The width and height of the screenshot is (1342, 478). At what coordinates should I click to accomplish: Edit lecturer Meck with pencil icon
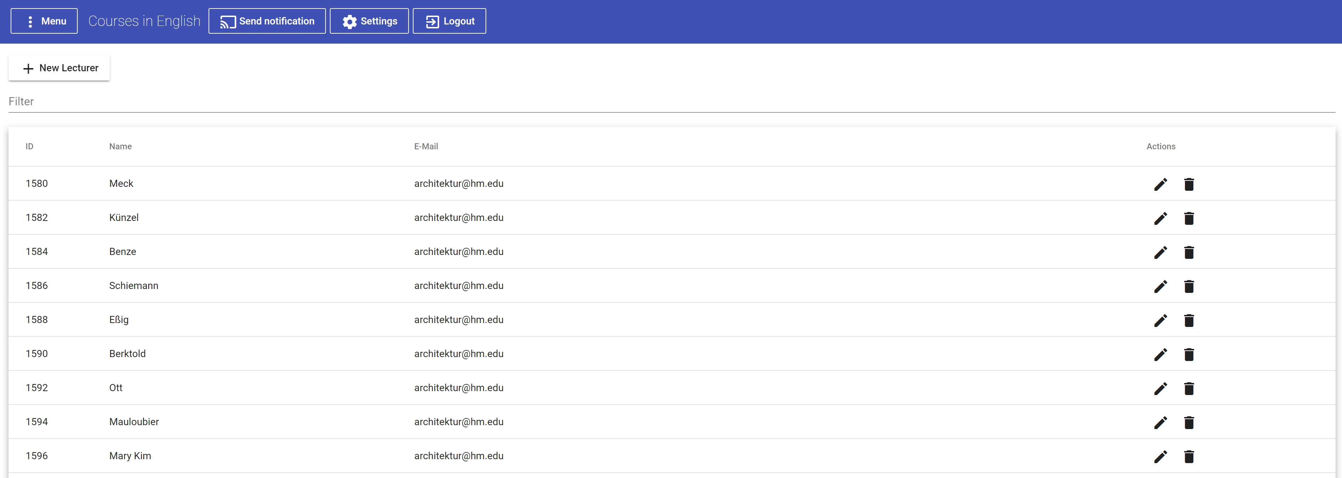pyautogui.click(x=1160, y=184)
